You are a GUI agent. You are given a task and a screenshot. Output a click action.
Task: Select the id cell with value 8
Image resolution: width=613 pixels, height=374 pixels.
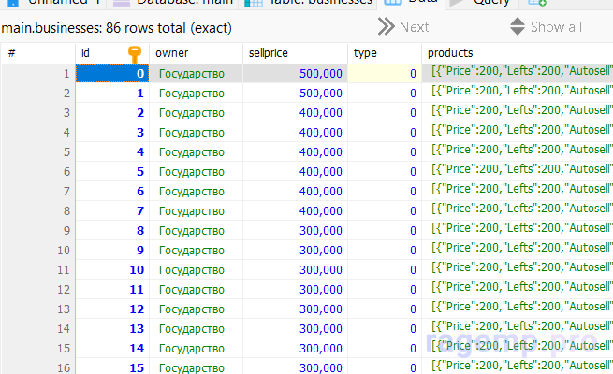pos(112,230)
